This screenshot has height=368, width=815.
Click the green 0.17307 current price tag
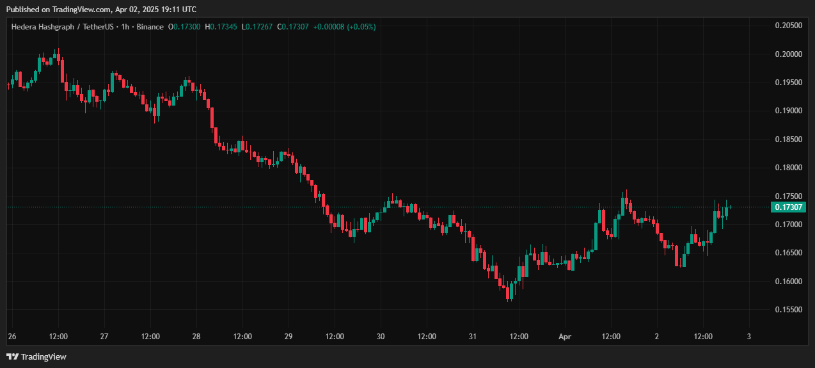789,207
